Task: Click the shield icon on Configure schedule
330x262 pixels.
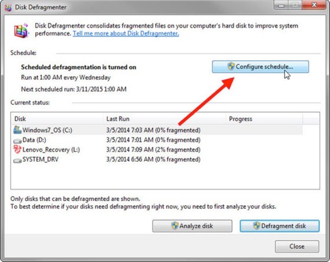Action: tap(231, 66)
